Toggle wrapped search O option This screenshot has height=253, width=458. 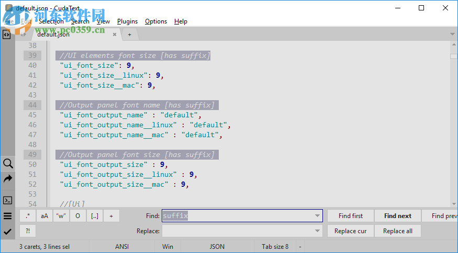click(77, 216)
